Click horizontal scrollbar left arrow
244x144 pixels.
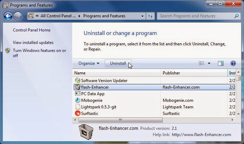pyautogui.click(x=75, y=120)
